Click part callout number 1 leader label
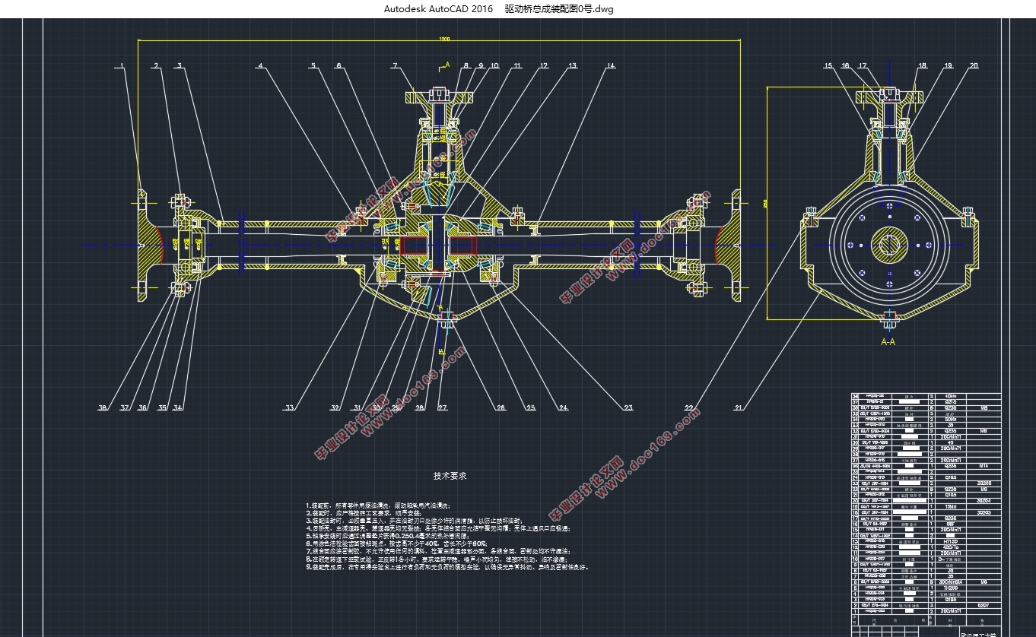The image size is (1036, 637). tap(121, 66)
